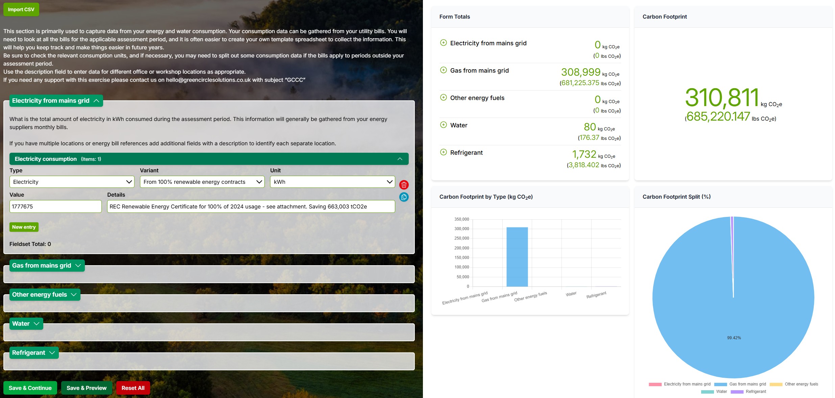Click the red delete entry trash icon

[404, 185]
